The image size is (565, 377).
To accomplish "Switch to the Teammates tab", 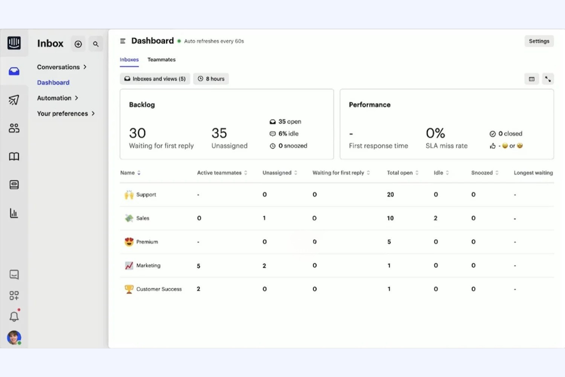I will tap(161, 60).
